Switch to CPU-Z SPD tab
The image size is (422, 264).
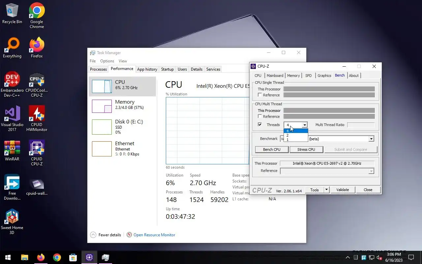(308, 76)
